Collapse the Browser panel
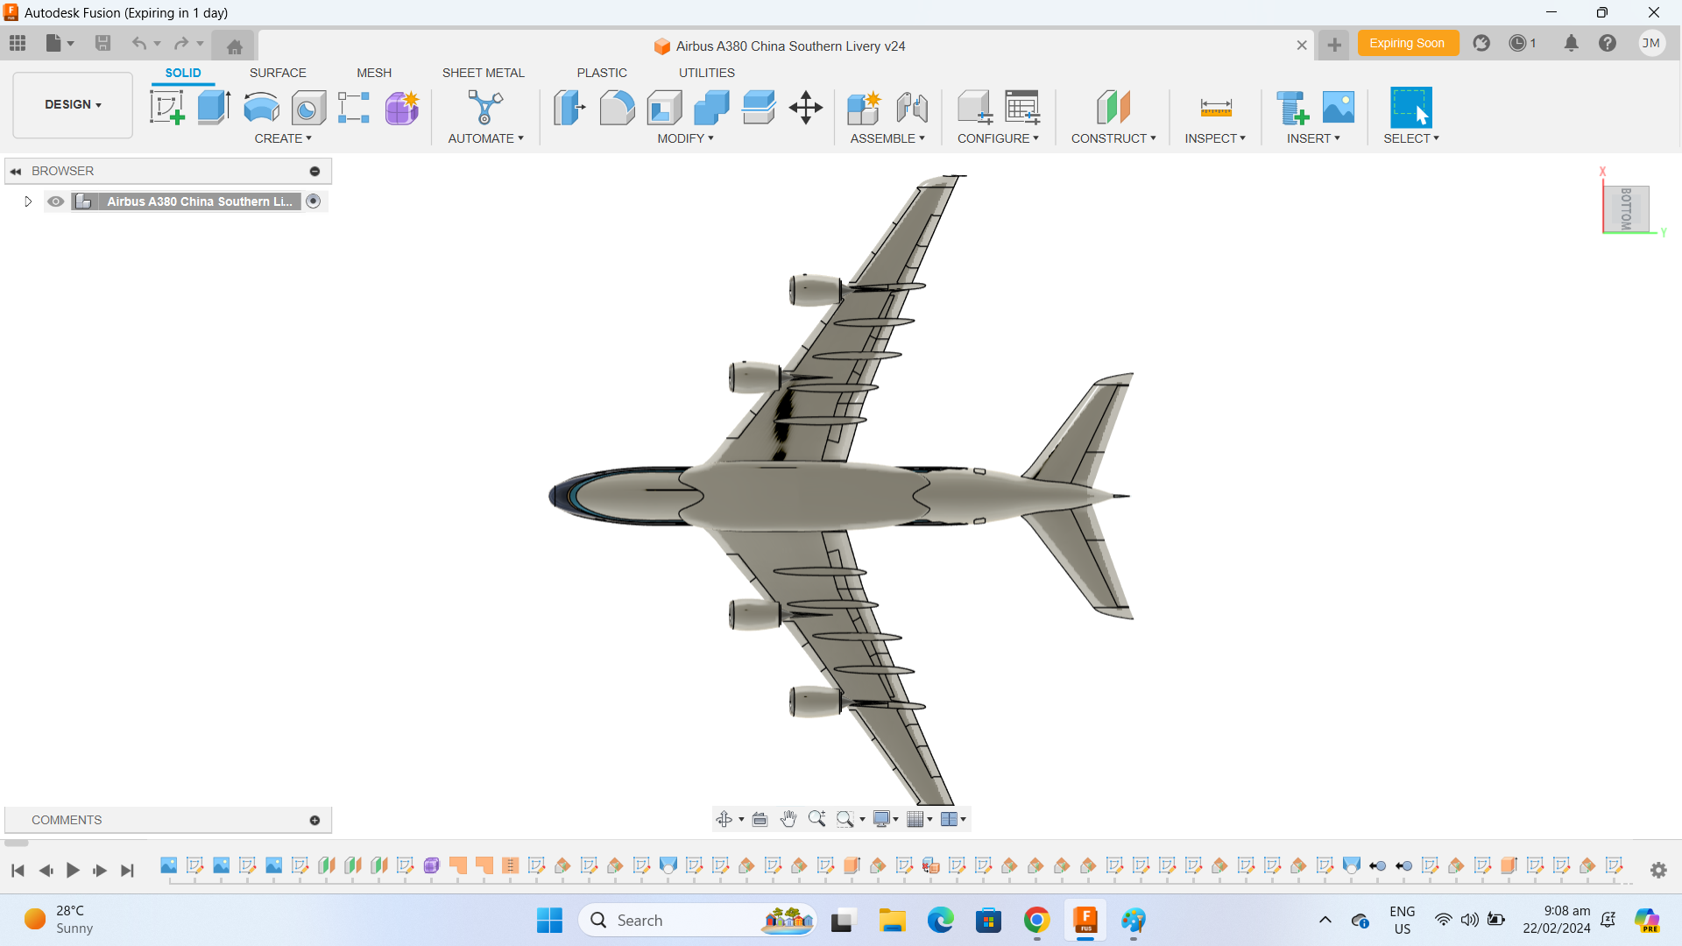 (x=15, y=171)
